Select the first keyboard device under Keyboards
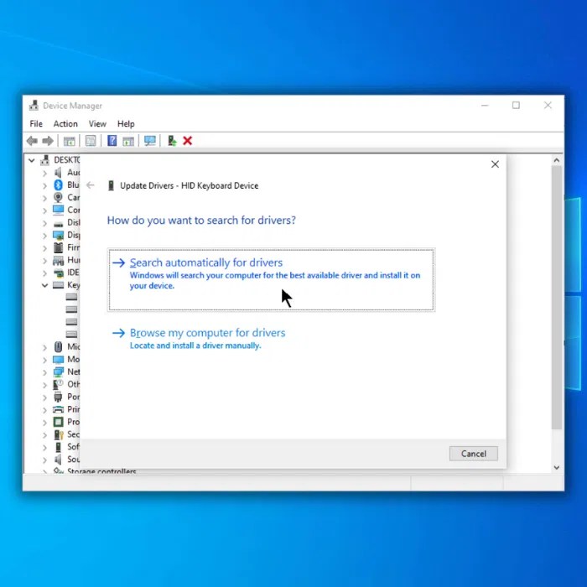587x587 pixels. coord(71,297)
